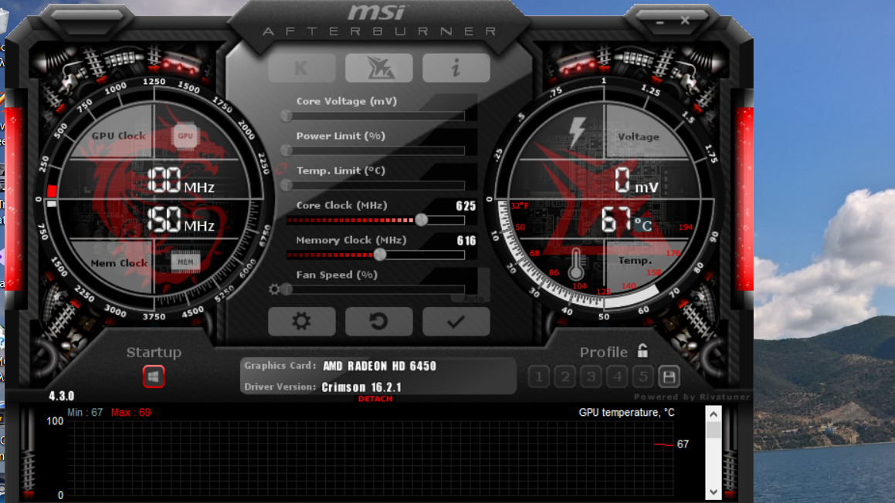Click the 67 °C temperature readout
Viewport: 895px width, 503px height.
[x=626, y=220]
